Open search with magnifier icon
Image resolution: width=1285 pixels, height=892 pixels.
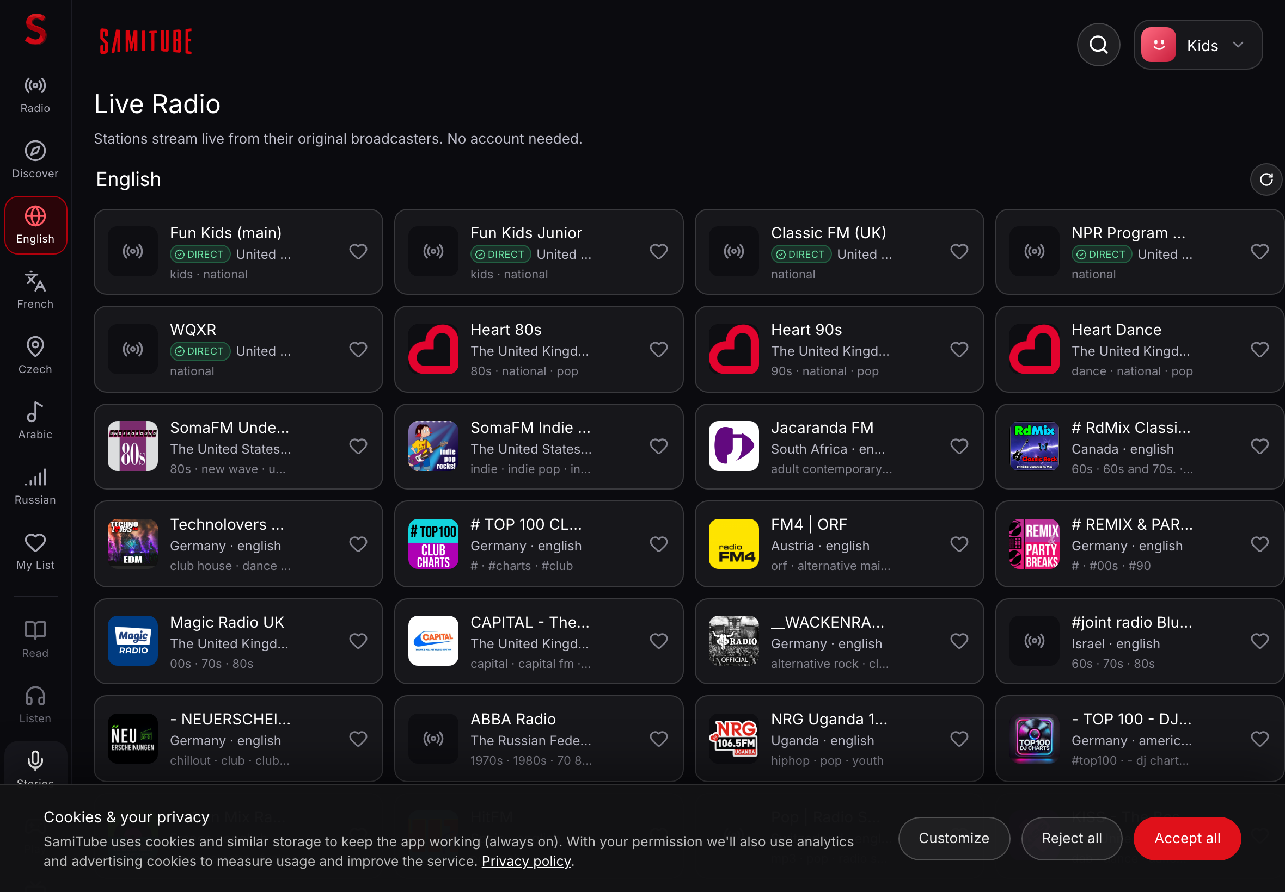(x=1098, y=45)
